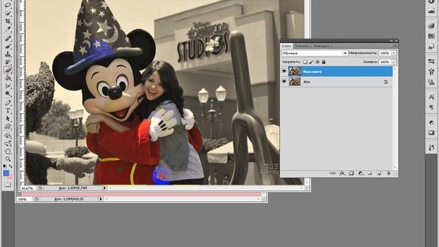Select the Eyedropper tool
Viewport: 439px width, 247px height.
pos(8,29)
